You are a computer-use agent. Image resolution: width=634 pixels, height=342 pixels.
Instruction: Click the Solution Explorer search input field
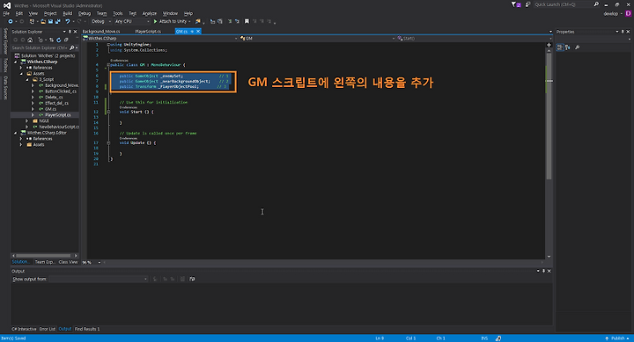click(40, 47)
